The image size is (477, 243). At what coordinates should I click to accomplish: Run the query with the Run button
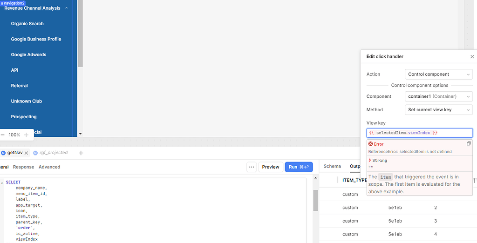(299, 167)
